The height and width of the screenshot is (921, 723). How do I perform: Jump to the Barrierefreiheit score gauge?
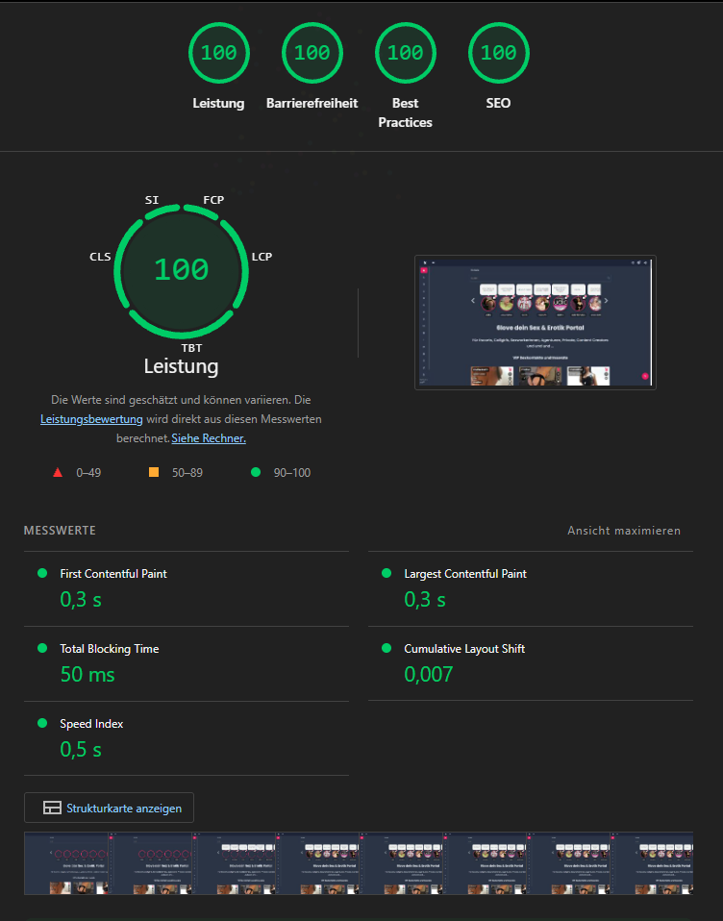tap(312, 53)
